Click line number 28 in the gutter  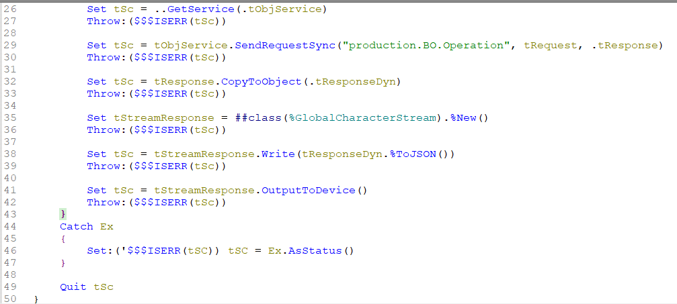pos(9,33)
